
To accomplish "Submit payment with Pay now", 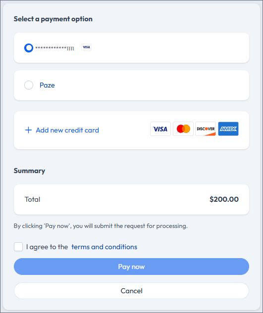I will 131,267.
